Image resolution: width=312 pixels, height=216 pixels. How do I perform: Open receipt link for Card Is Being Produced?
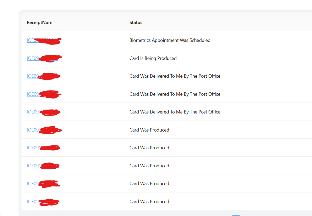(43, 58)
